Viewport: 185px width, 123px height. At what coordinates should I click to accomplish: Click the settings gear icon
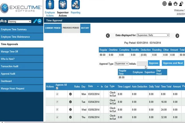click(x=164, y=4)
